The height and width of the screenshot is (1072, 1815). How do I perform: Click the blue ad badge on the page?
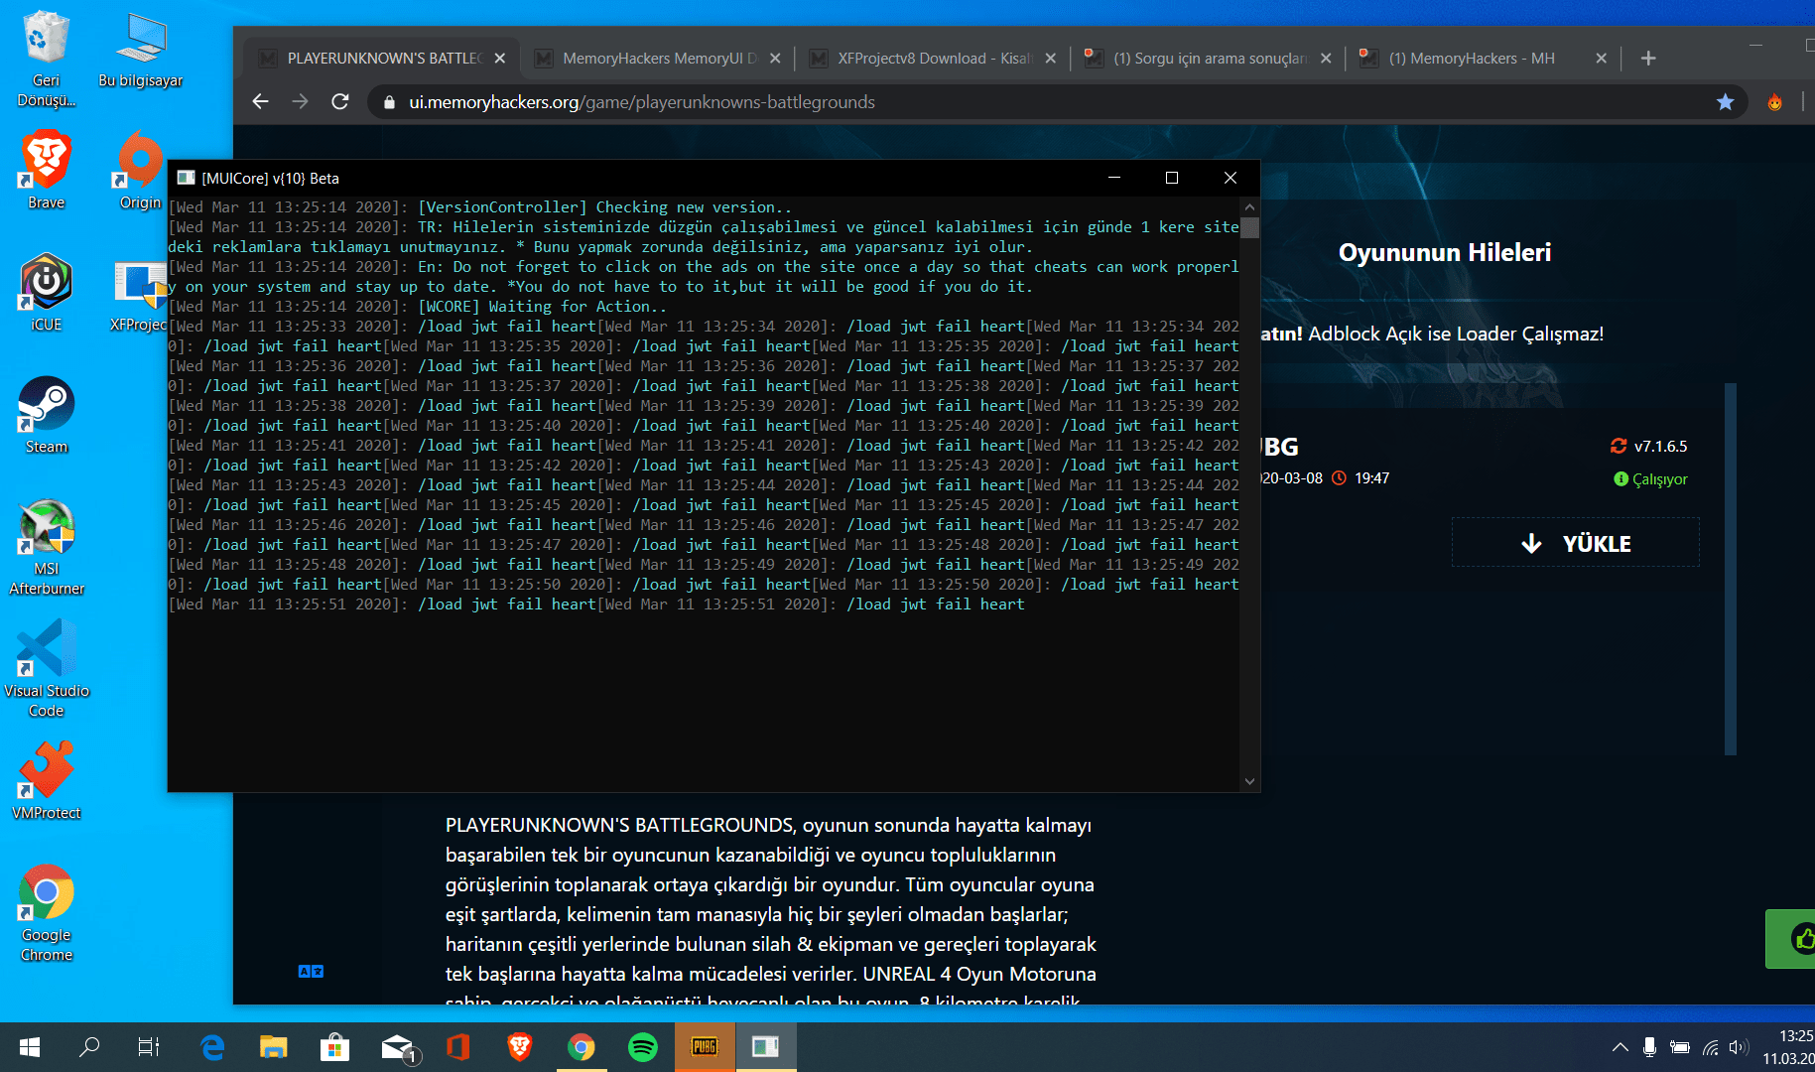[311, 971]
